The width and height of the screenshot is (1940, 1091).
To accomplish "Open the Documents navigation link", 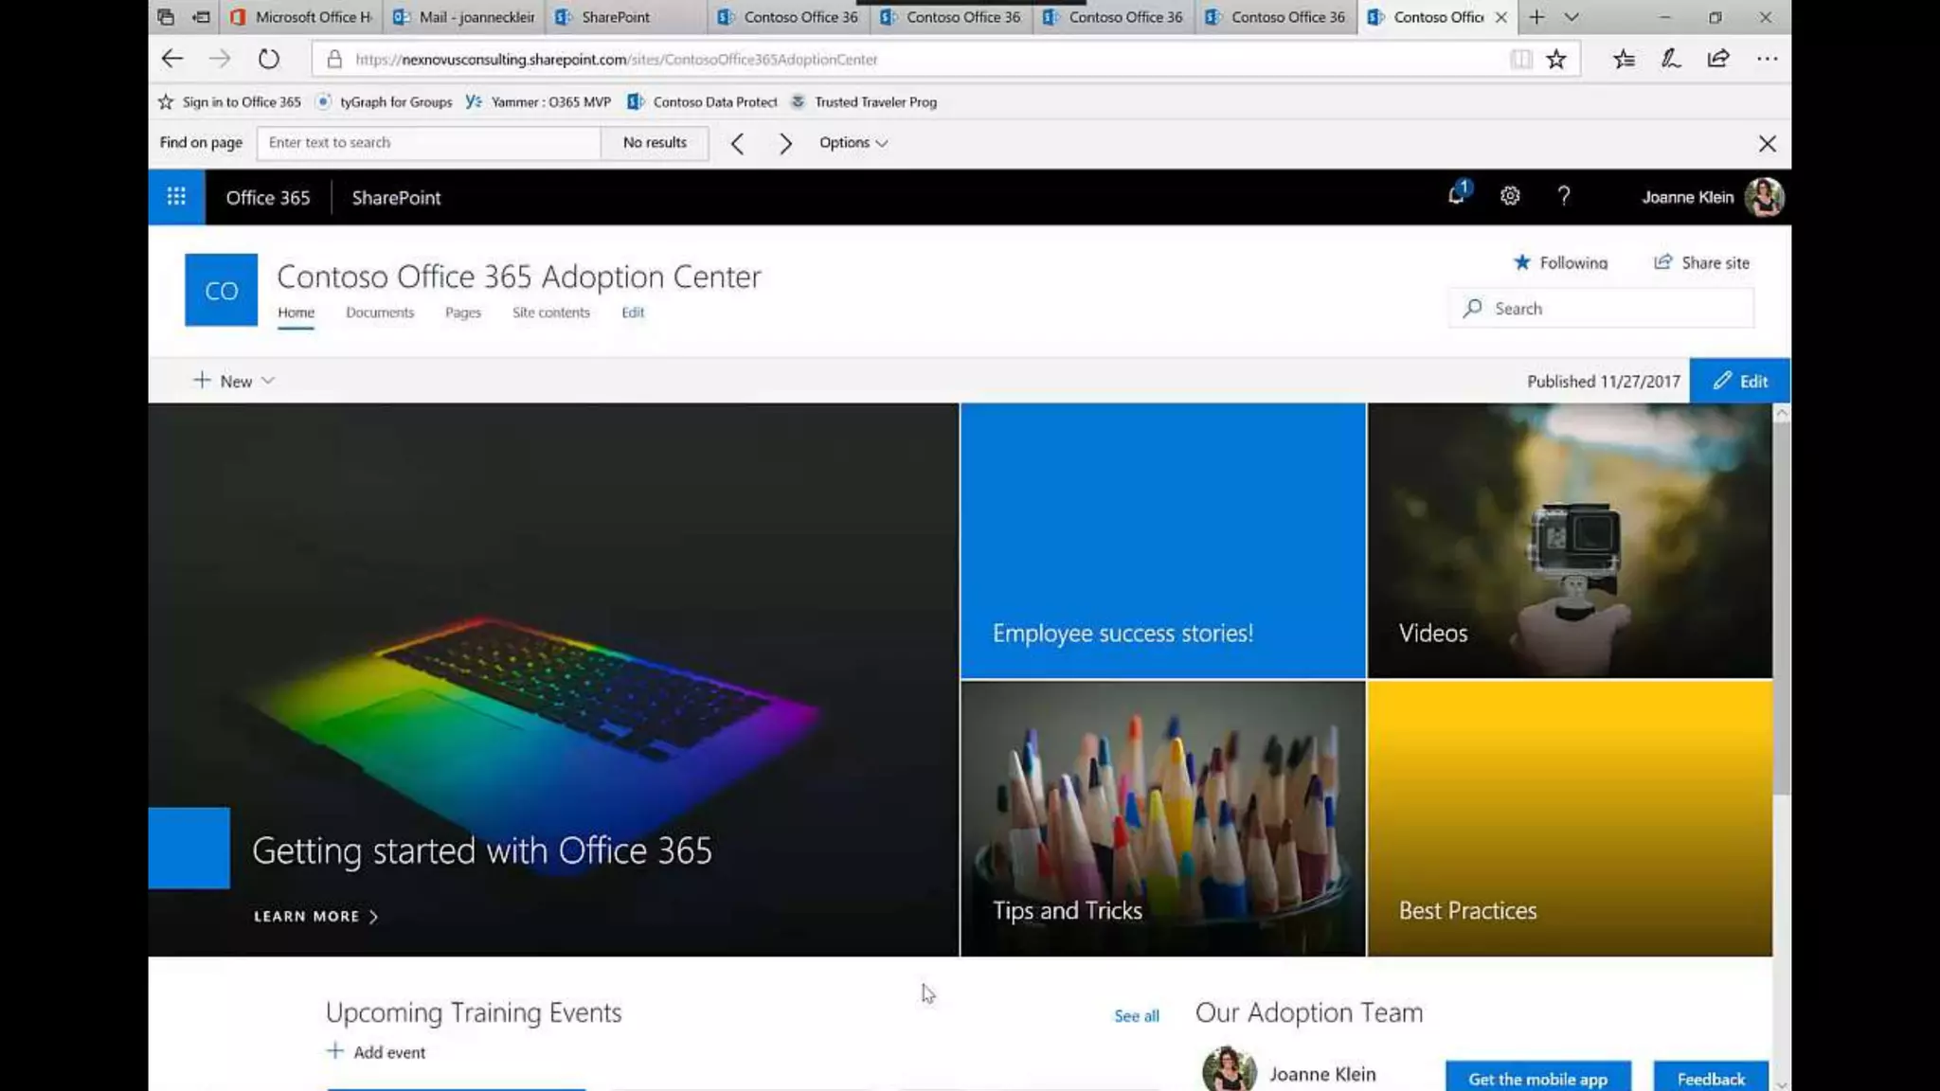I will click(x=379, y=313).
